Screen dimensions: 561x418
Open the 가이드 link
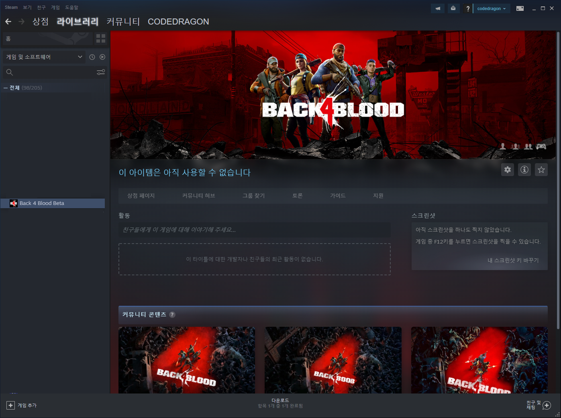coord(338,196)
